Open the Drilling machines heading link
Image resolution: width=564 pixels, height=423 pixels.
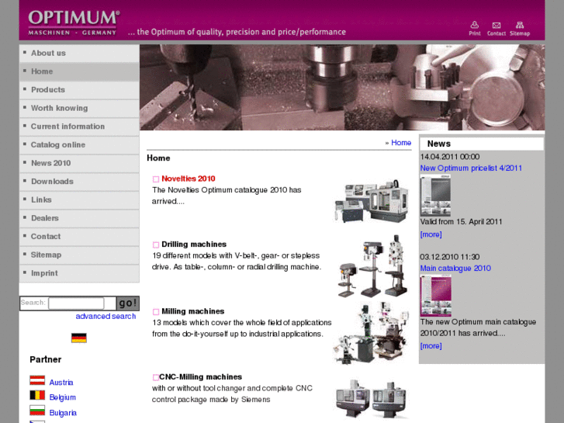(194, 244)
